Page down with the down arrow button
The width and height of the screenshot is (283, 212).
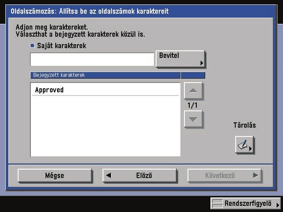pyautogui.click(x=193, y=119)
